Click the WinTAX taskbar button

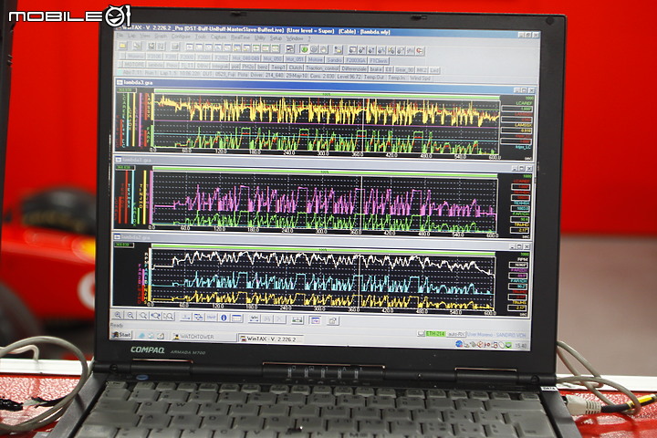[271, 339]
